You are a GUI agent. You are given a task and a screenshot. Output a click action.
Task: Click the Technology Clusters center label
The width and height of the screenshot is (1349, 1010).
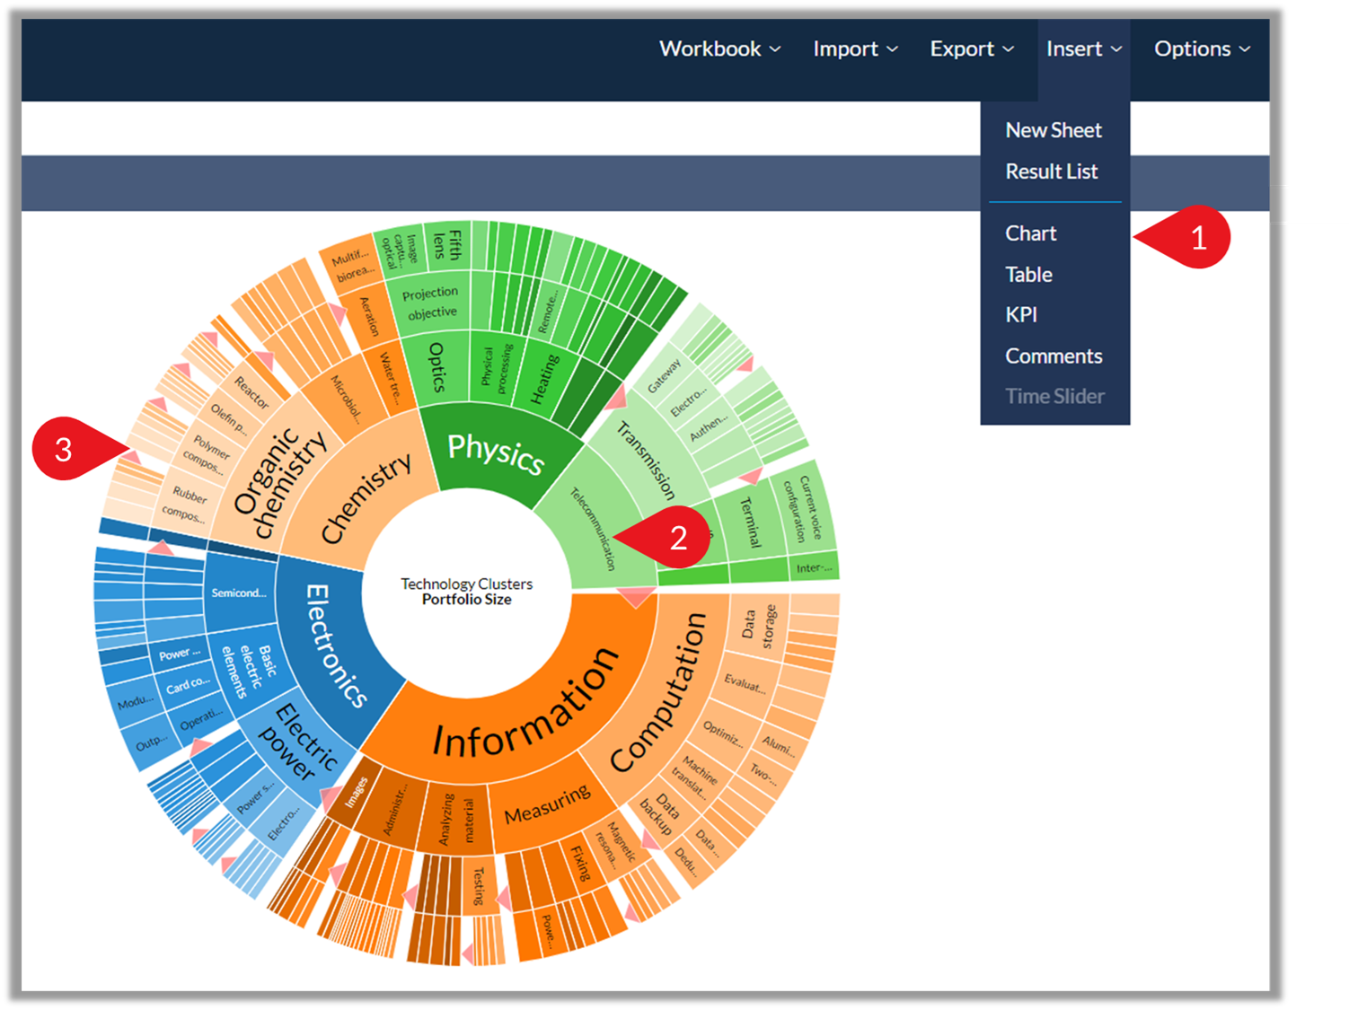(x=466, y=592)
